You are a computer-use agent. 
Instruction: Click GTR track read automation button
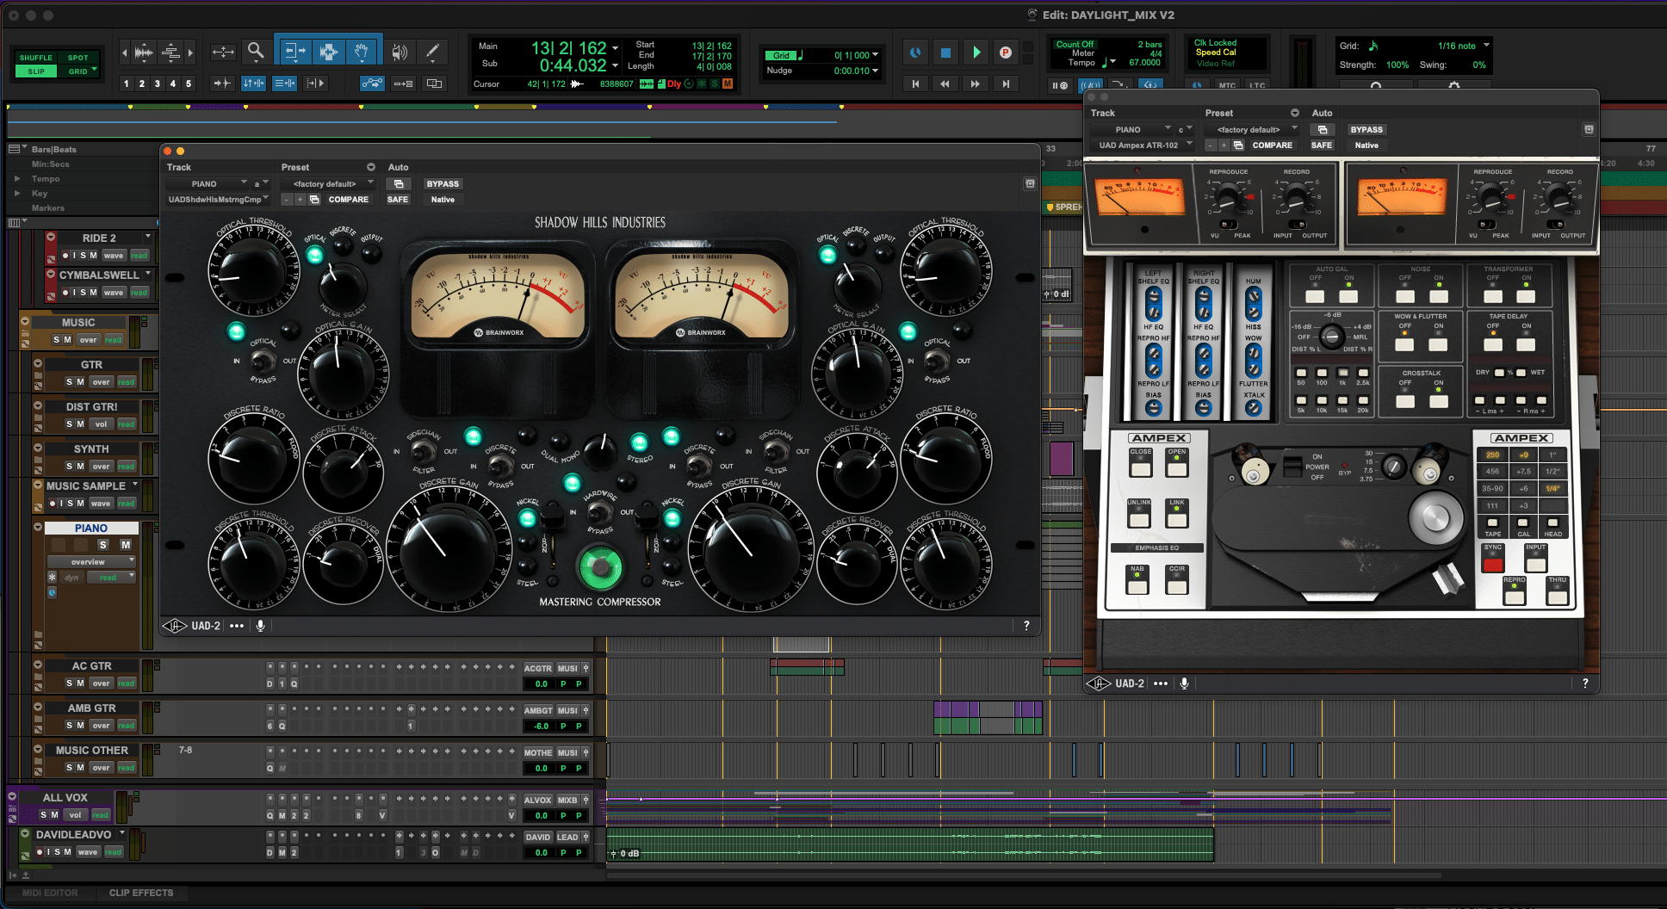[127, 382]
